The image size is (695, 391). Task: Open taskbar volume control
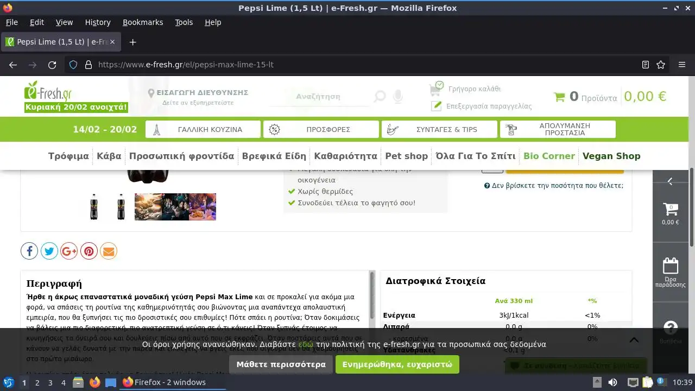pos(612,382)
